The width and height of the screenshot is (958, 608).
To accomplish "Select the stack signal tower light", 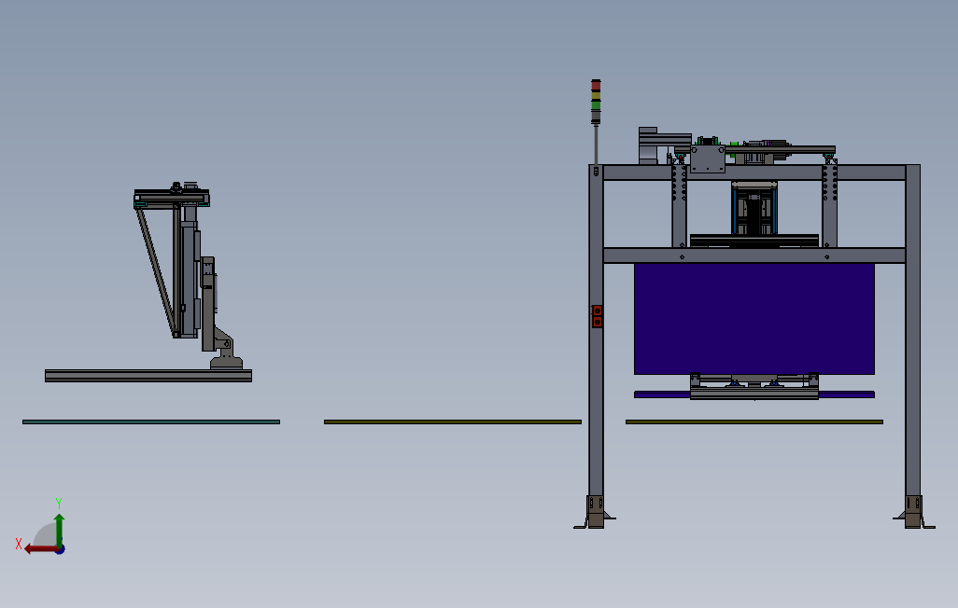I will click(596, 102).
